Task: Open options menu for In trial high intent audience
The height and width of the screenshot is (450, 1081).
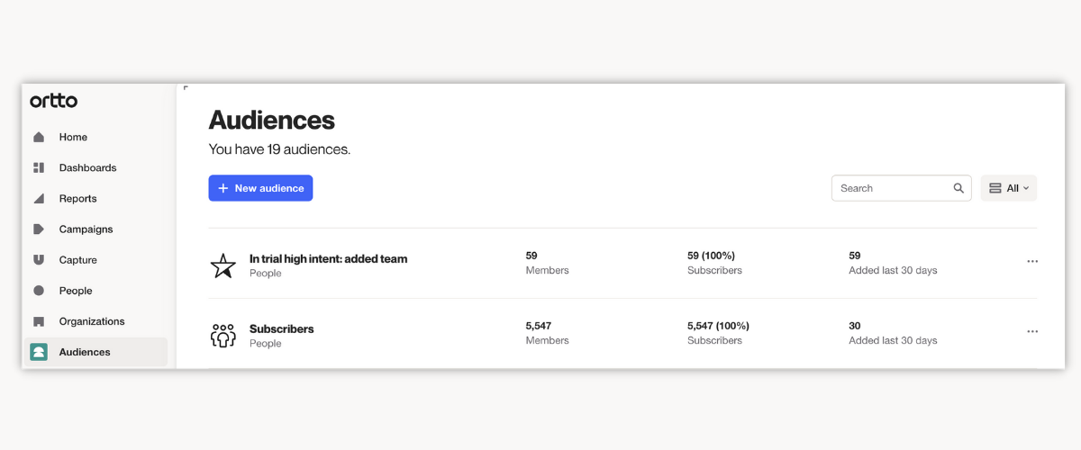Action: pyautogui.click(x=1032, y=261)
